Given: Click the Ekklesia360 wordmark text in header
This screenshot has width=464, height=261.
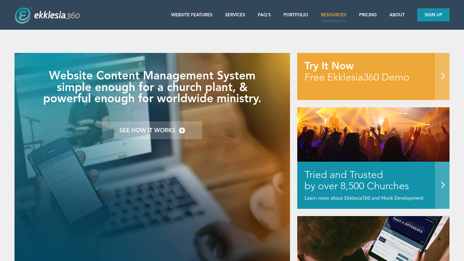Looking at the screenshot, I should [x=57, y=15].
